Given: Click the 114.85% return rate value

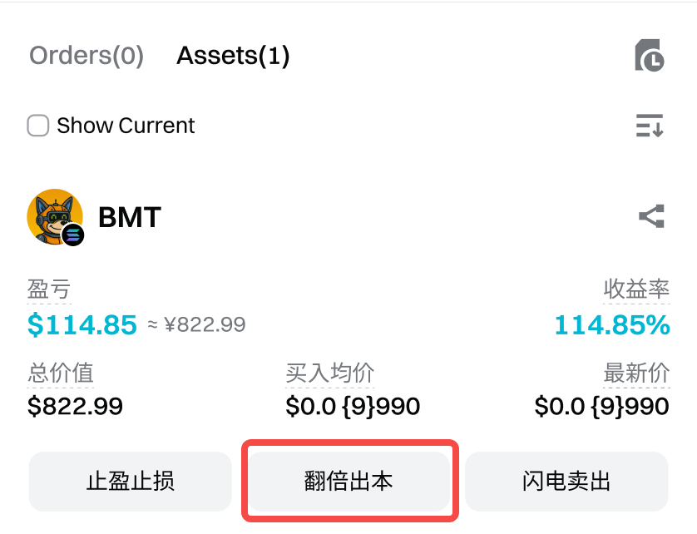Looking at the screenshot, I should pyautogui.click(x=612, y=324).
